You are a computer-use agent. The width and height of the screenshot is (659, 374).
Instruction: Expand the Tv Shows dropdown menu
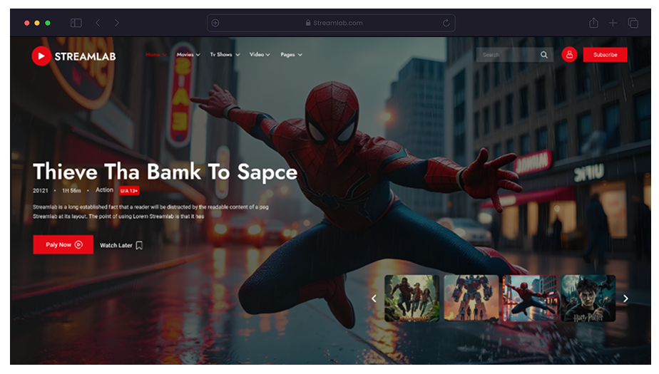coord(225,55)
